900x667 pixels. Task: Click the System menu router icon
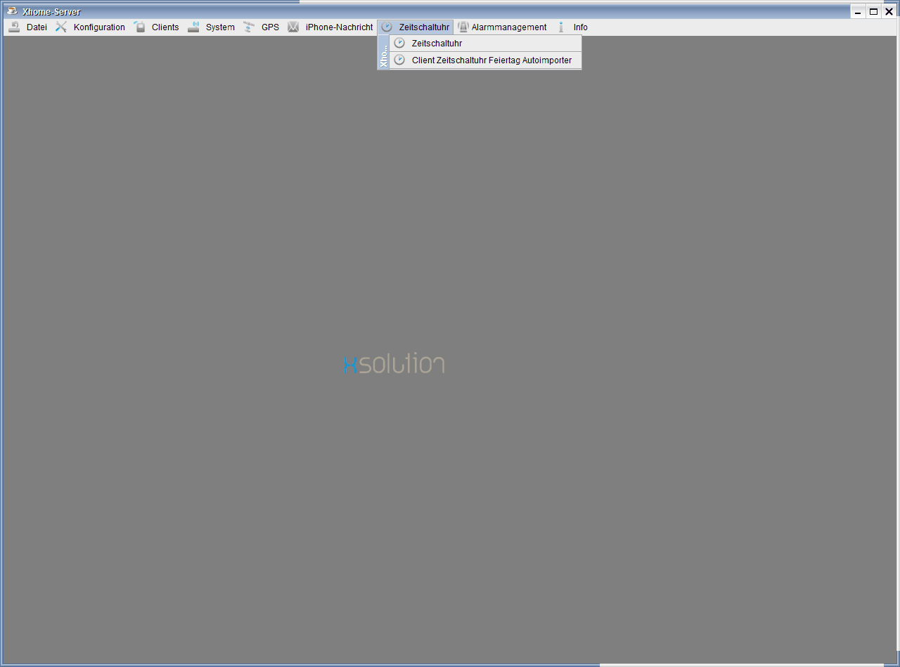click(193, 27)
